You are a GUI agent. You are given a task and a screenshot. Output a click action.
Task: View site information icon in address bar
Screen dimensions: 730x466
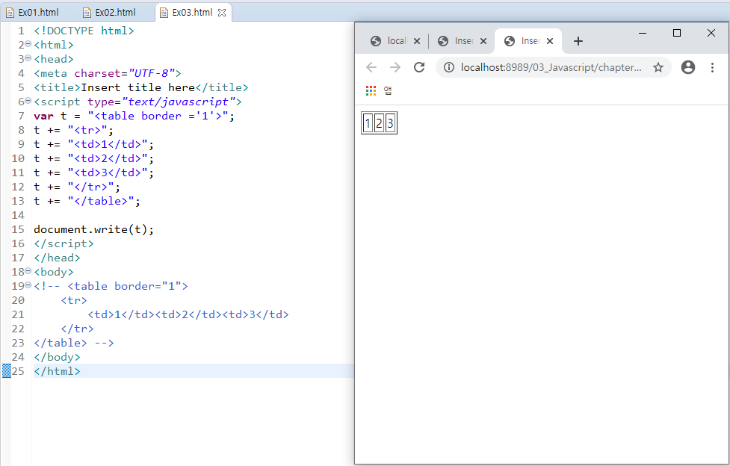tap(449, 67)
